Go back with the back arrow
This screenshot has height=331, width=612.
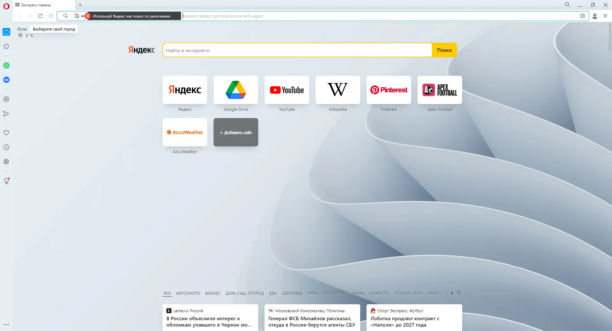click(x=19, y=16)
